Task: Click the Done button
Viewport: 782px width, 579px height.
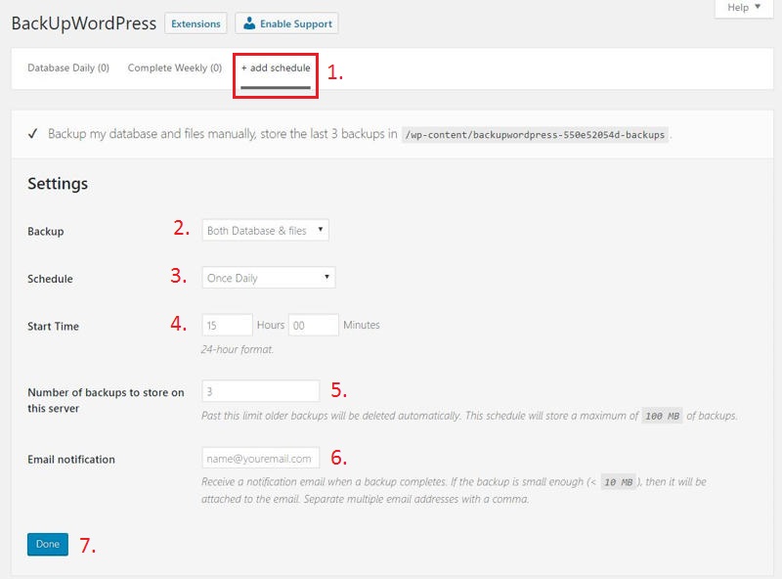Action: pos(48,544)
